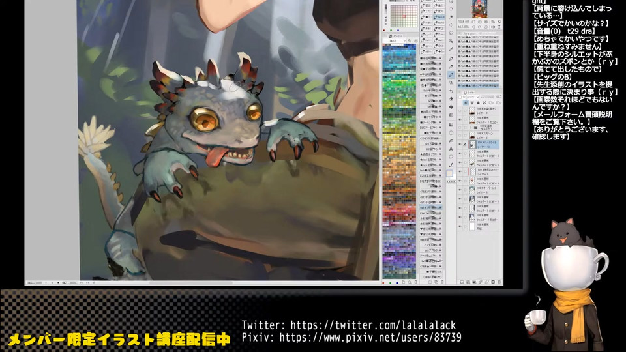Click delete layer trash icon
This screenshot has width=626, height=352.
click(x=499, y=282)
